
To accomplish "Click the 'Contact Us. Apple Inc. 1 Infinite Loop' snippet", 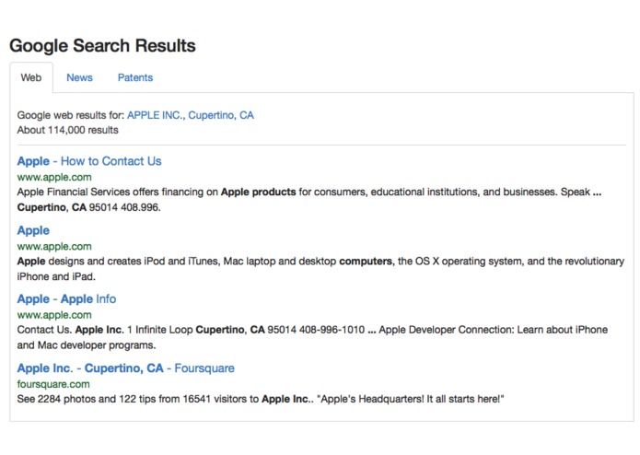I will [312, 337].
